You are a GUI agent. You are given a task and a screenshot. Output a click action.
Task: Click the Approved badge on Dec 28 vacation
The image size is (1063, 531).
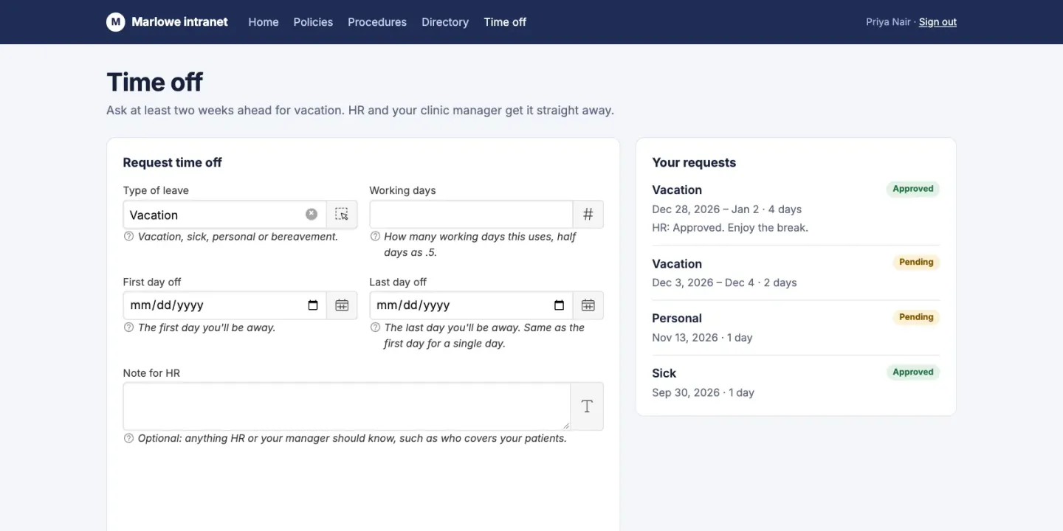913,189
